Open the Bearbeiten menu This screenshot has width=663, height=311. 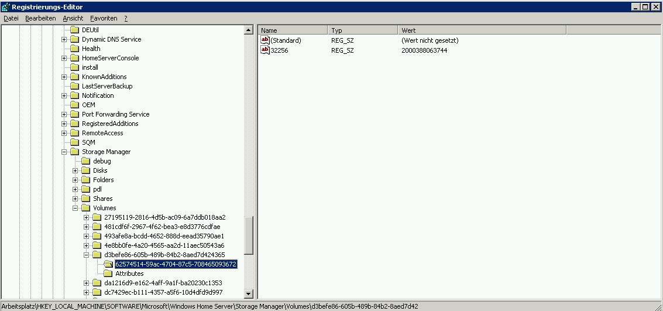coord(40,18)
